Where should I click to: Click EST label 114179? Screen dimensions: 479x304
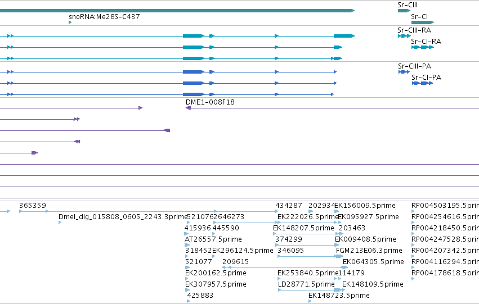point(352,273)
